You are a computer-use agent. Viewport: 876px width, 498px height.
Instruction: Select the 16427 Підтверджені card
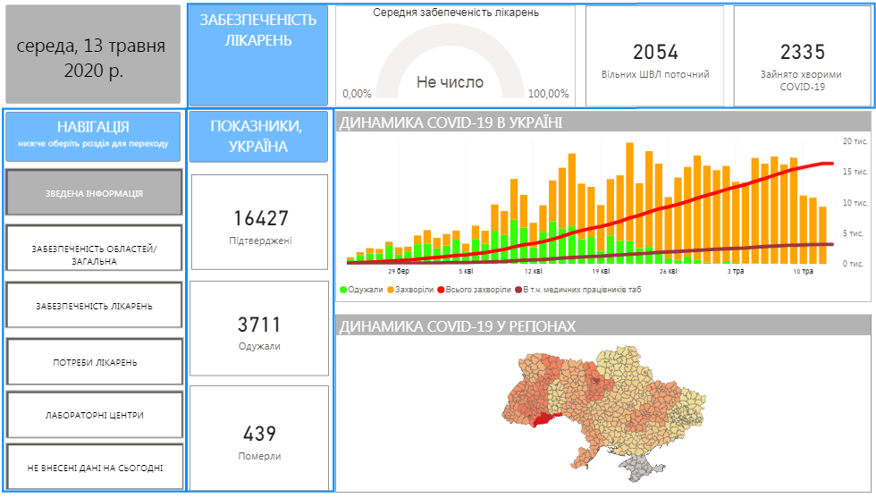coord(258,223)
